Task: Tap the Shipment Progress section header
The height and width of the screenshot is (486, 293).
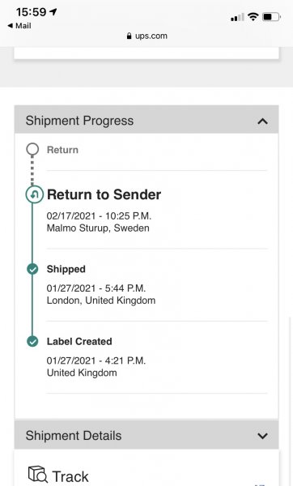Action: click(x=146, y=120)
